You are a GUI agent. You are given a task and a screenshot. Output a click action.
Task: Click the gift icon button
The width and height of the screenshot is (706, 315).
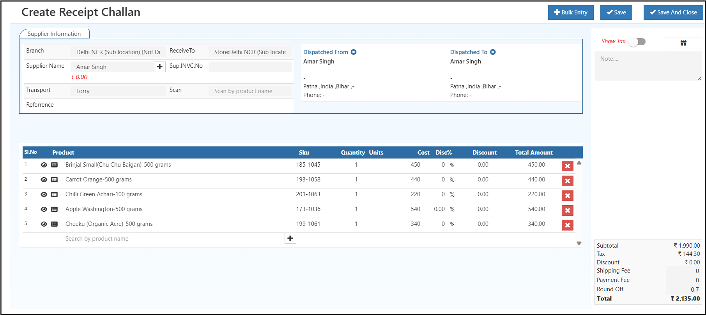[683, 43]
